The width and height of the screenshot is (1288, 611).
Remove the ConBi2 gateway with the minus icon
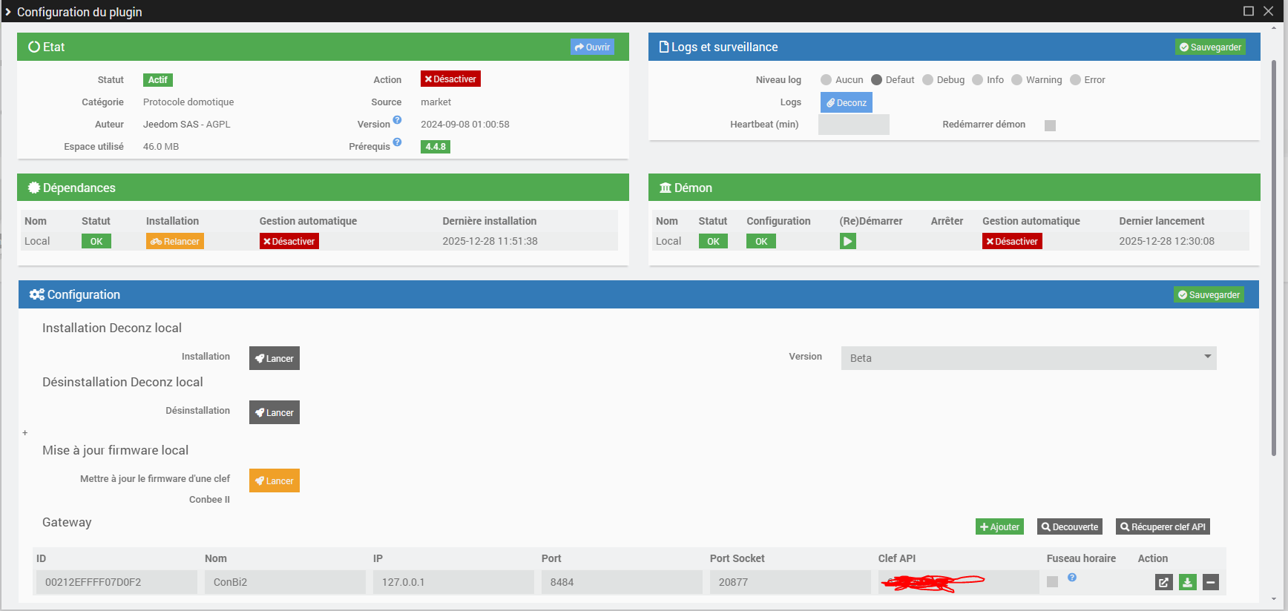pos(1211,583)
